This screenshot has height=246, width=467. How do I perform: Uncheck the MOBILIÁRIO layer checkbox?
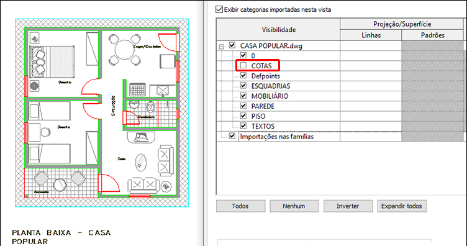click(x=243, y=96)
